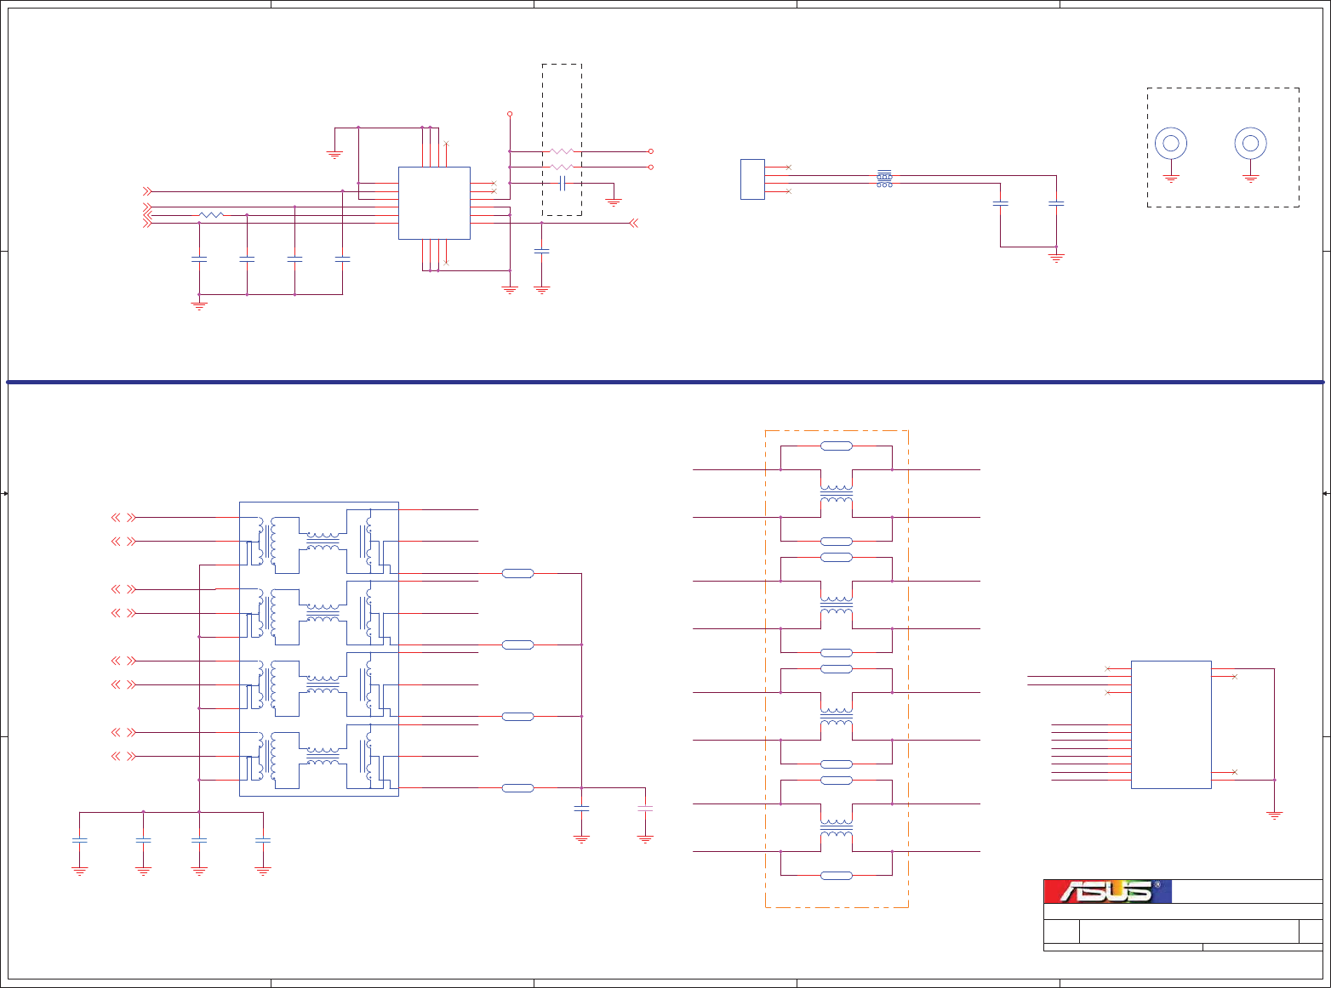Click the common-mode choke symbol on the top line
Viewport: 1331px width, 988px height.
[885, 179]
